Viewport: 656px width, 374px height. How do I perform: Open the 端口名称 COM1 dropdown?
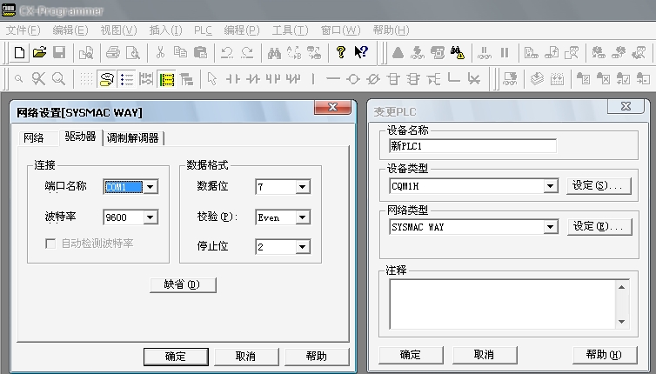[x=150, y=187]
